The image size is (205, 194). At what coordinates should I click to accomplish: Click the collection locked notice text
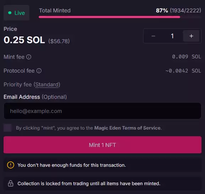pyautogui.click(x=89, y=183)
